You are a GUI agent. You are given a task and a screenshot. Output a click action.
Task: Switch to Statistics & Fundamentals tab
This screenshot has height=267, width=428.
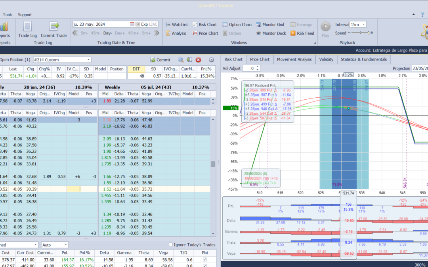(x=364, y=59)
